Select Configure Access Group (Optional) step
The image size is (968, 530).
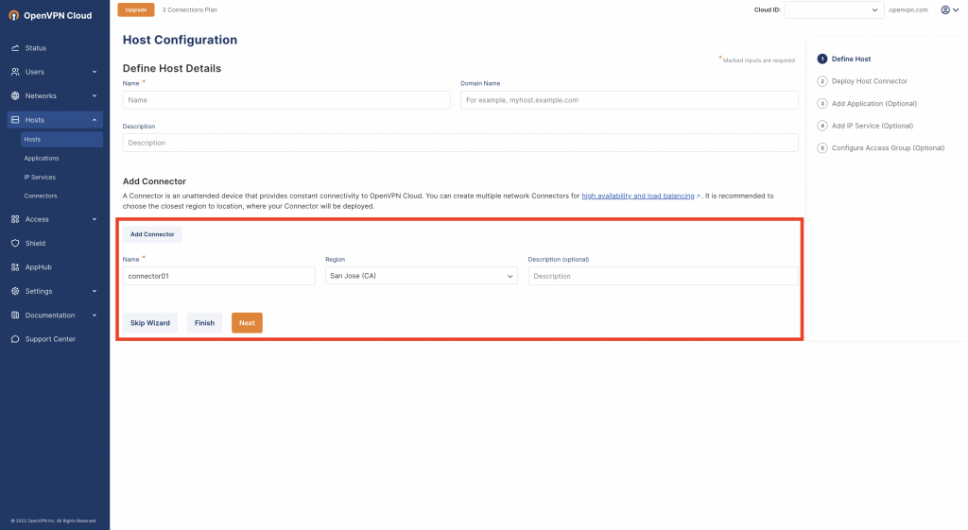888,148
